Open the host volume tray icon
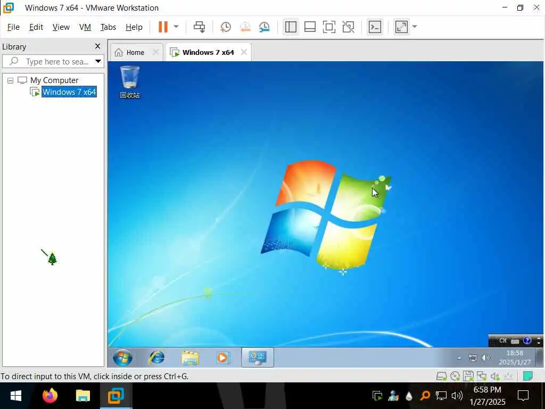Screen dimensions: 545x409 click(x=457, y=396)
